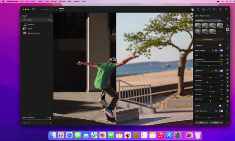This screenshot has height=141, width=235.
Task: Open the Tools menu
Action: pyautogui.click(x=47, y=1)
